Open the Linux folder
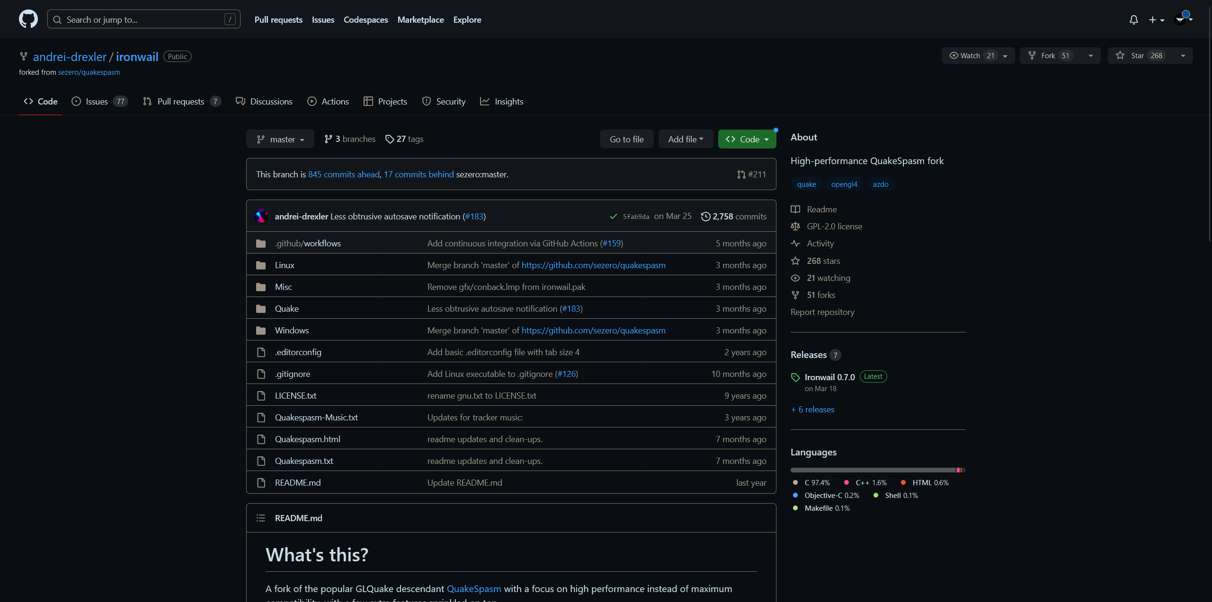1212x602 pixels. point(285,265)
